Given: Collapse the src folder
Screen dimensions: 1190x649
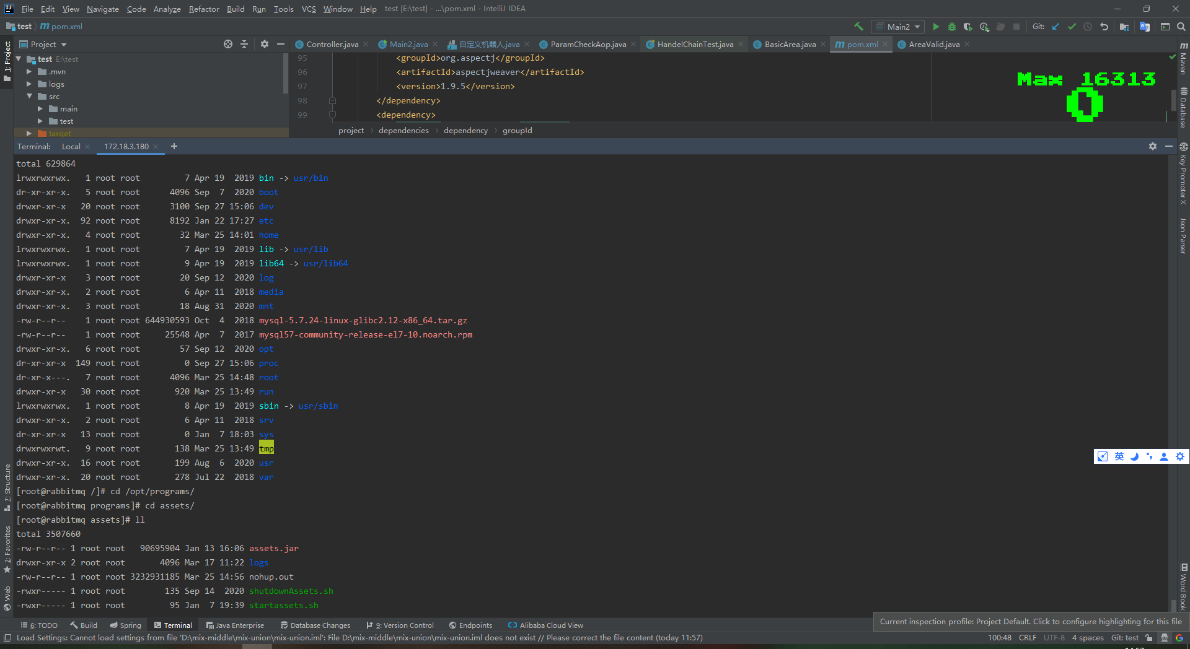Looking at the screenshot, I should 29,97.
